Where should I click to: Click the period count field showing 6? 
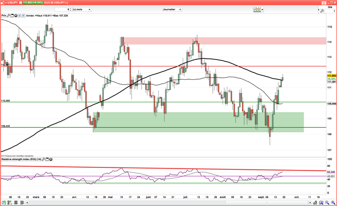(x=63, y=9)
